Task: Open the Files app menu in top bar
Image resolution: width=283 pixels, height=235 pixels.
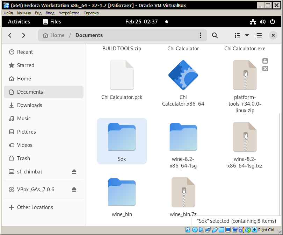Action: 52,22
